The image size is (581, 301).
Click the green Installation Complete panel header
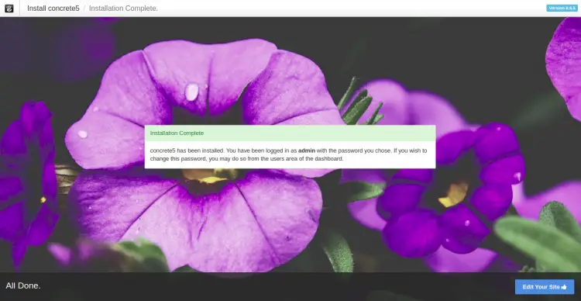point(290,133)
